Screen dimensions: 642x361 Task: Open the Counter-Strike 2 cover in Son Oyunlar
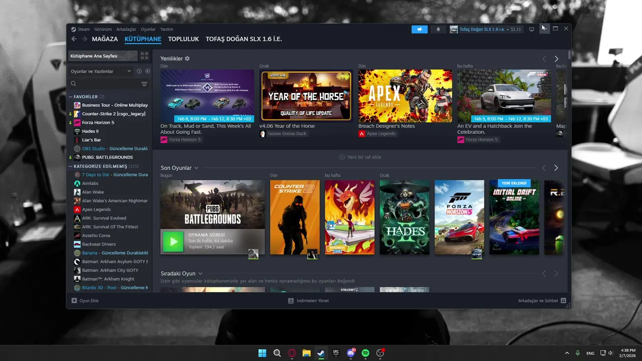tap(294, 217)
